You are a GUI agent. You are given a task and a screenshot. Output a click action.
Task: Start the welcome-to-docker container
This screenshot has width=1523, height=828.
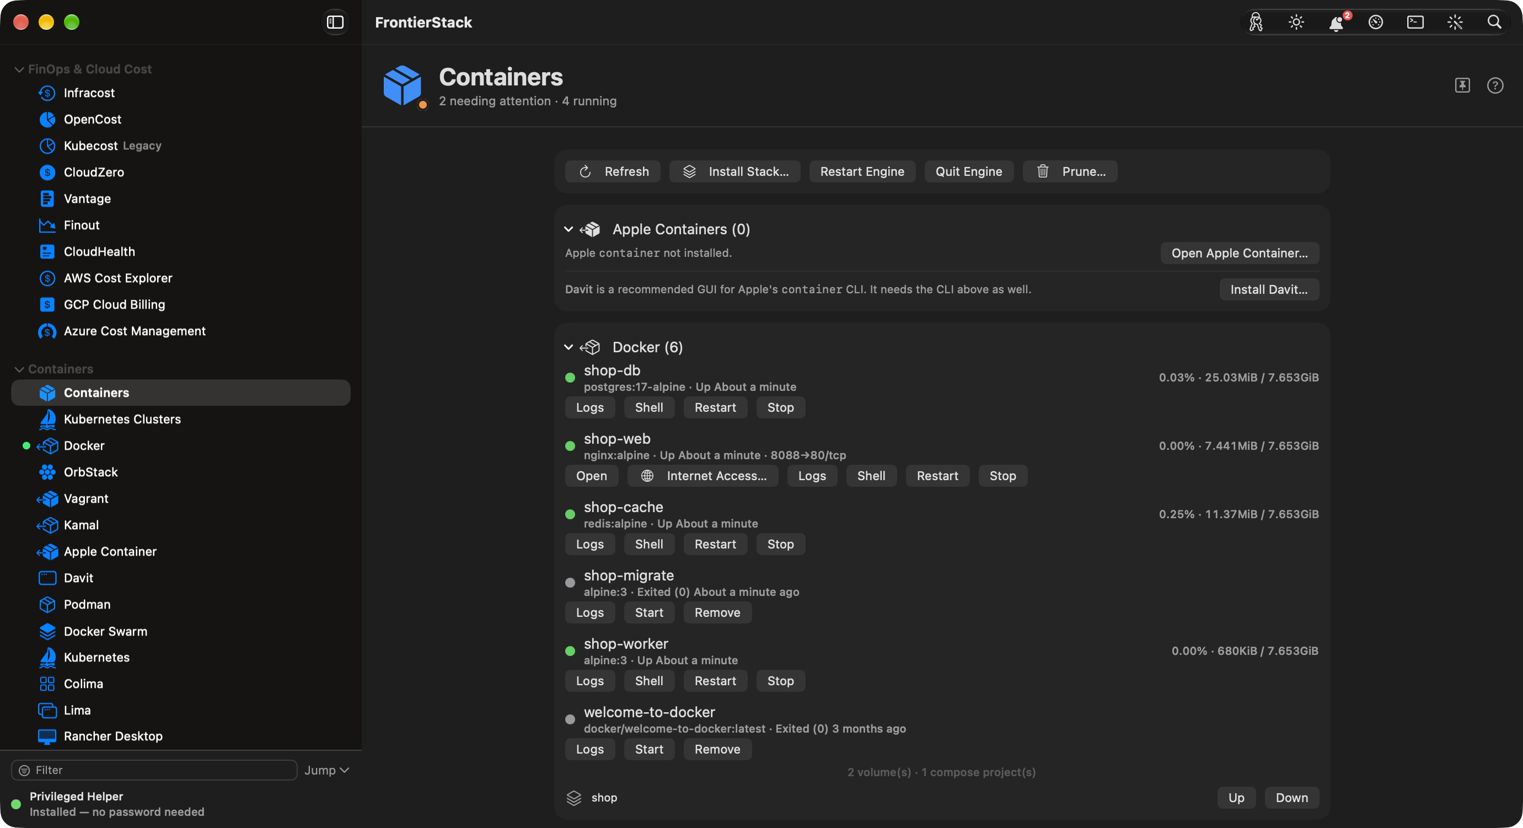click(x=648, y=749)
